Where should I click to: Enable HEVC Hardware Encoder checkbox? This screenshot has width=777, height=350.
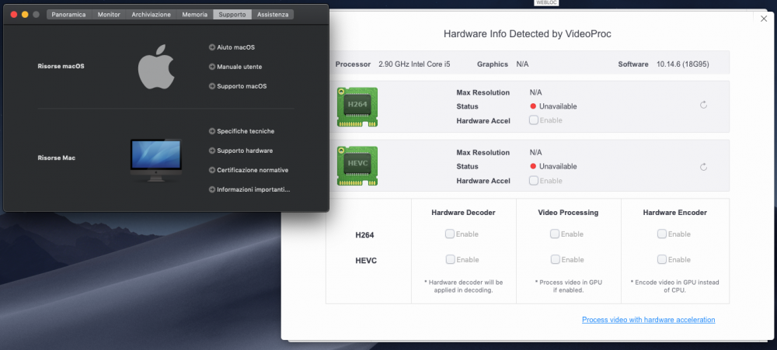pyautogui.click(x=662, y=259)
